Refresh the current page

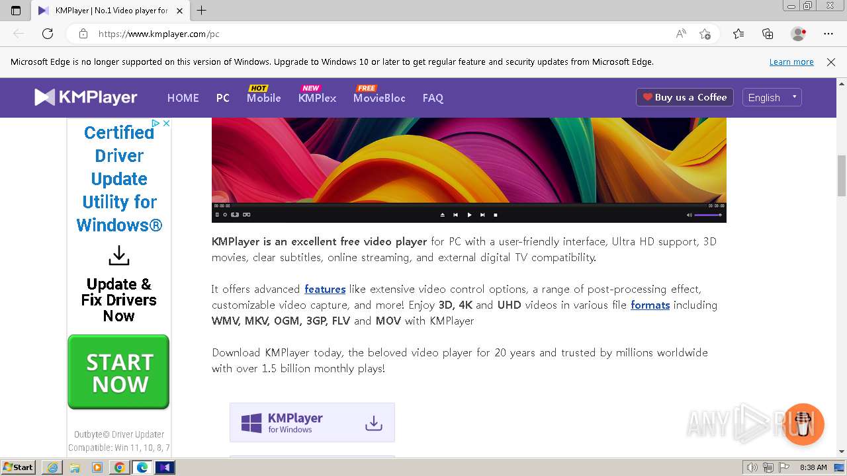tap(48, 34)
